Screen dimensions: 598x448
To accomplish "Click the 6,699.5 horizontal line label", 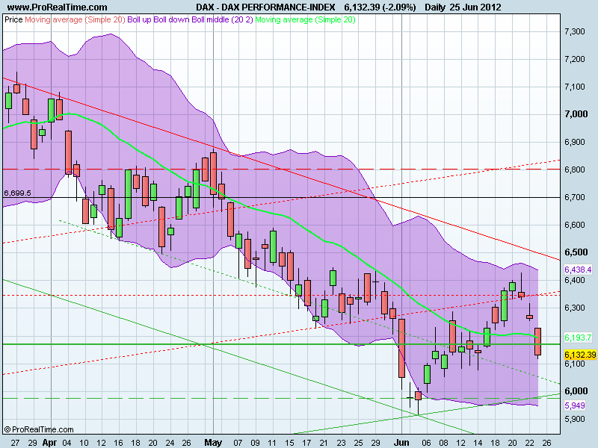I will [x=17, y=193].
